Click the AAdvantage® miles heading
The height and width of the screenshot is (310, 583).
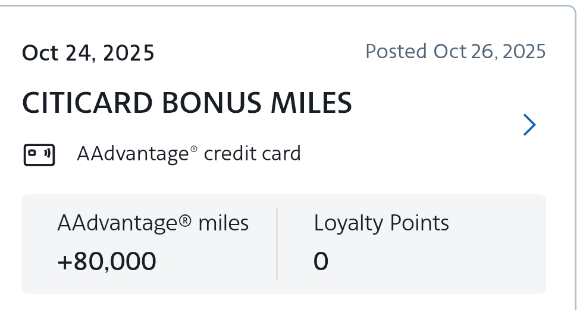pyautogui.click(x=153, y=223)
